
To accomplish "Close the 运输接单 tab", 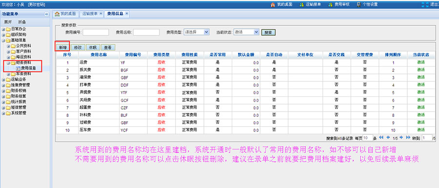I will [100, 14].
